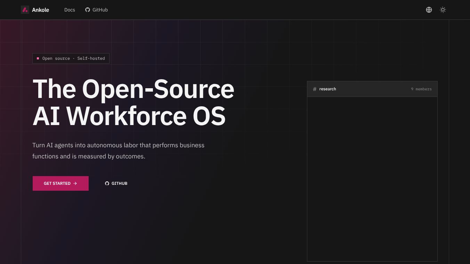This screenshot has height=264, width=470.
Task: Select the Open source · Self-hosted badge
Action: tap(71, 58)
